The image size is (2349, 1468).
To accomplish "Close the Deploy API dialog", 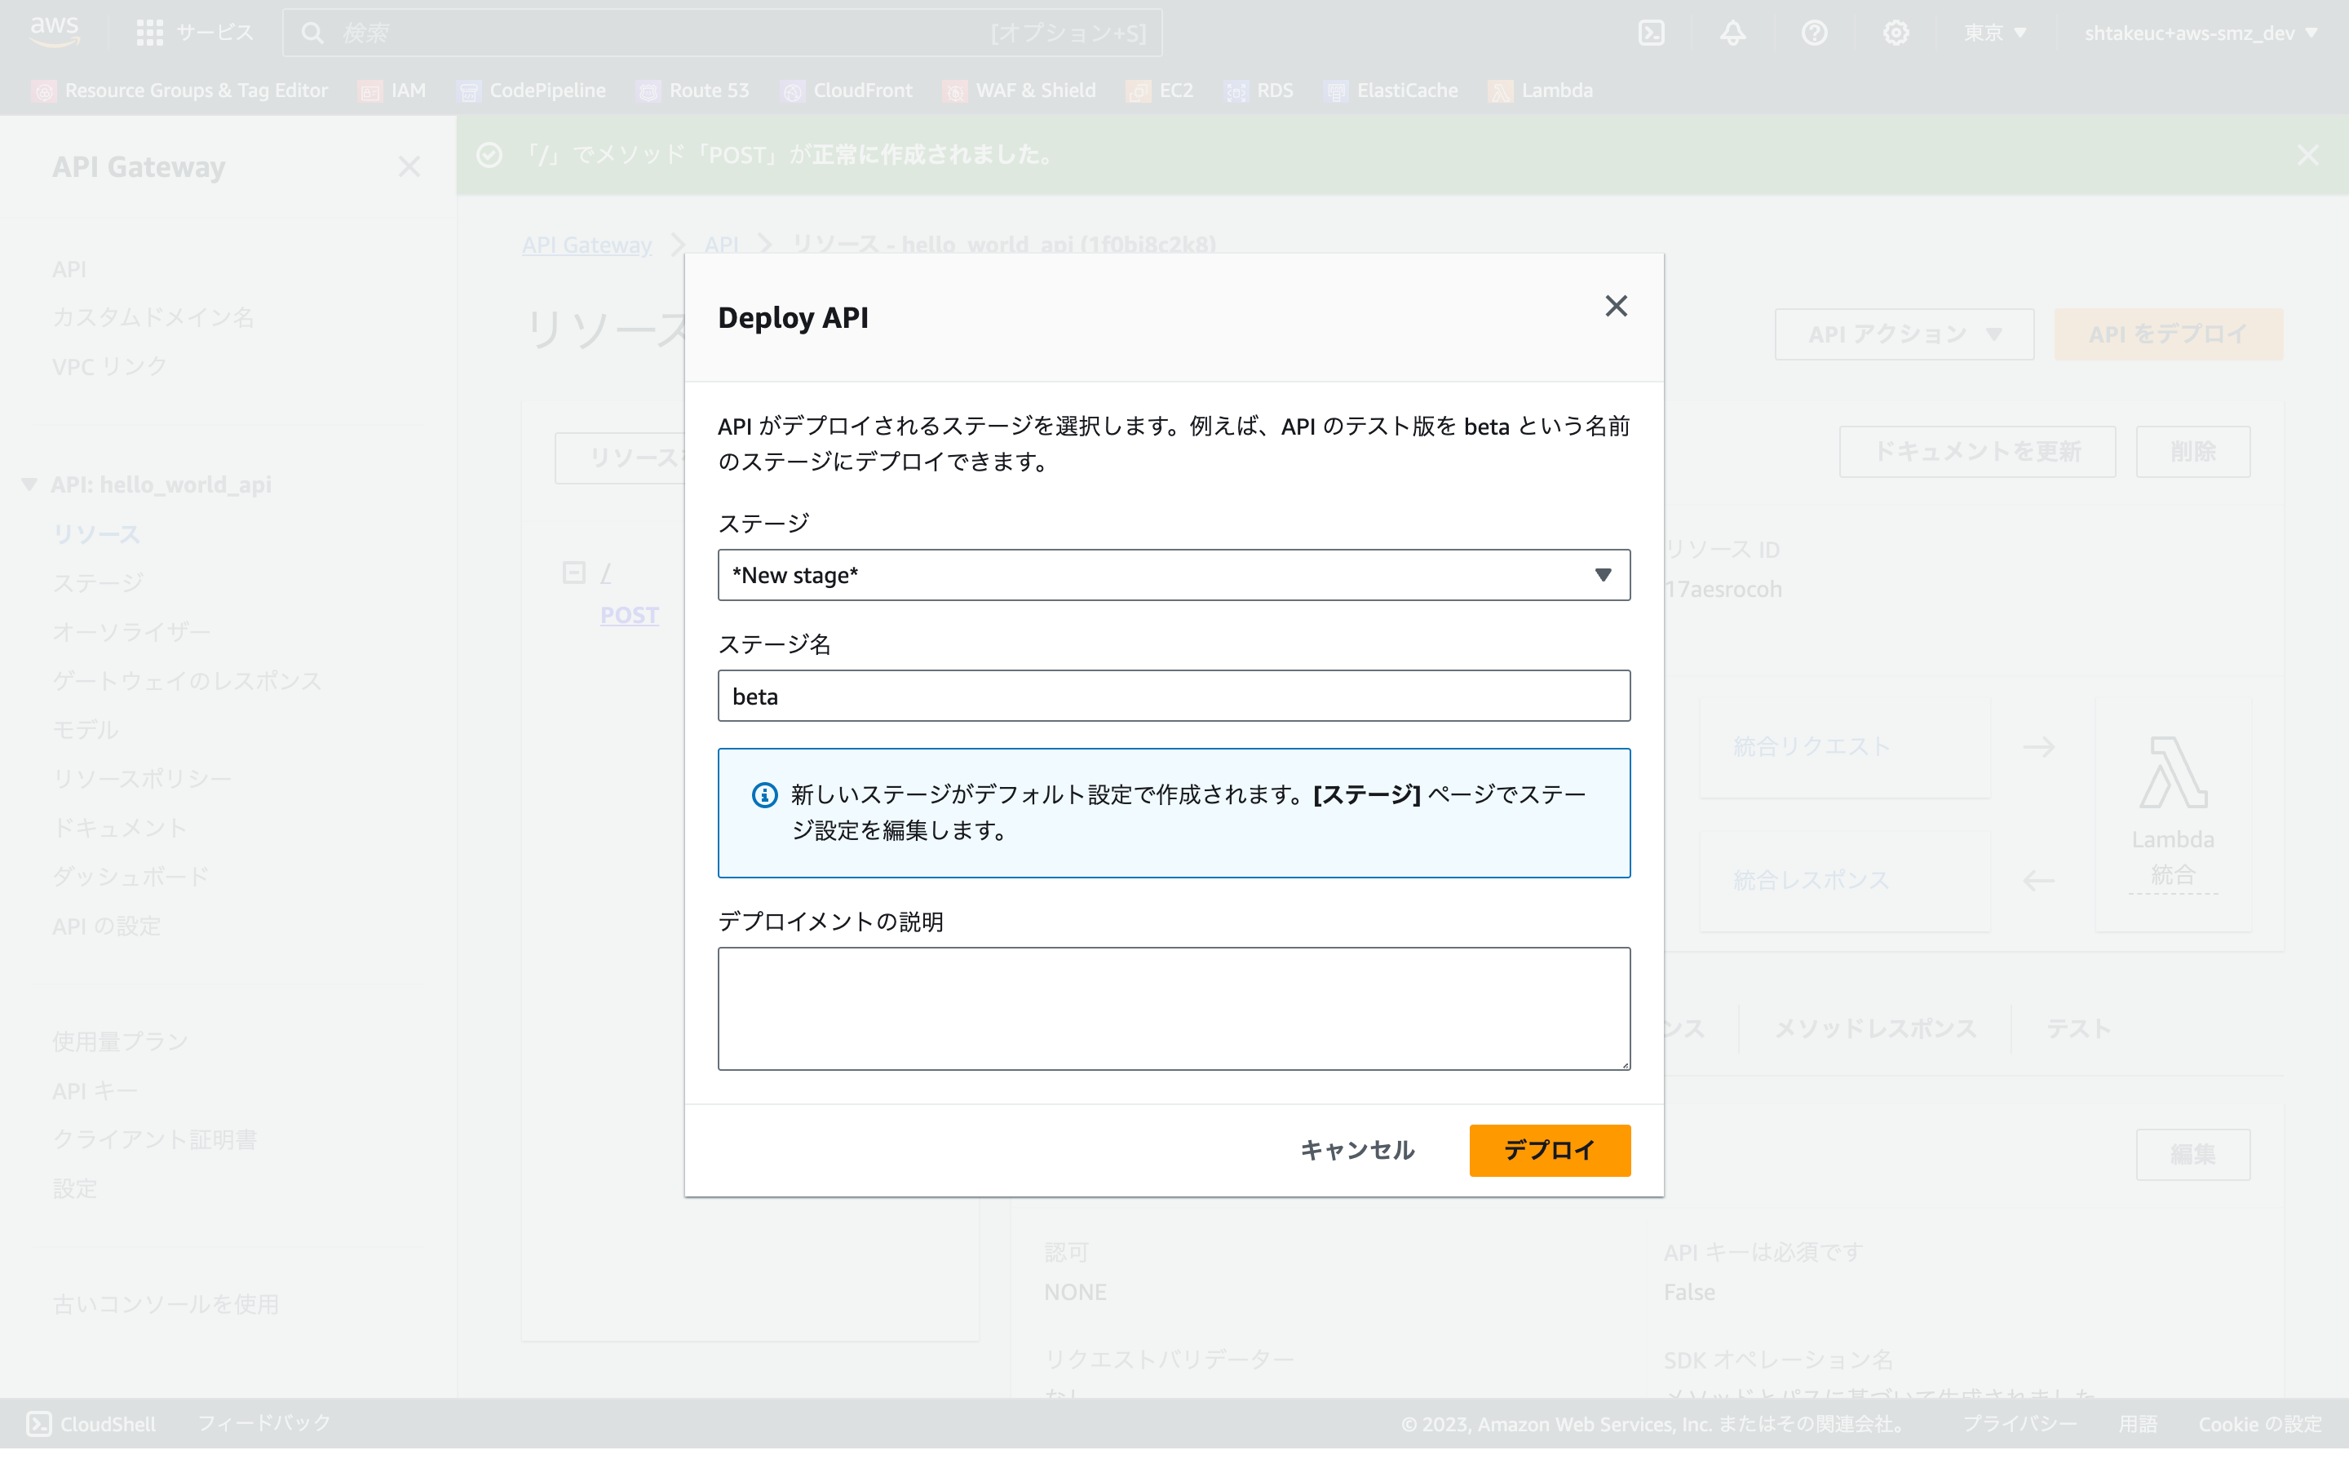I will (1615, 306).
